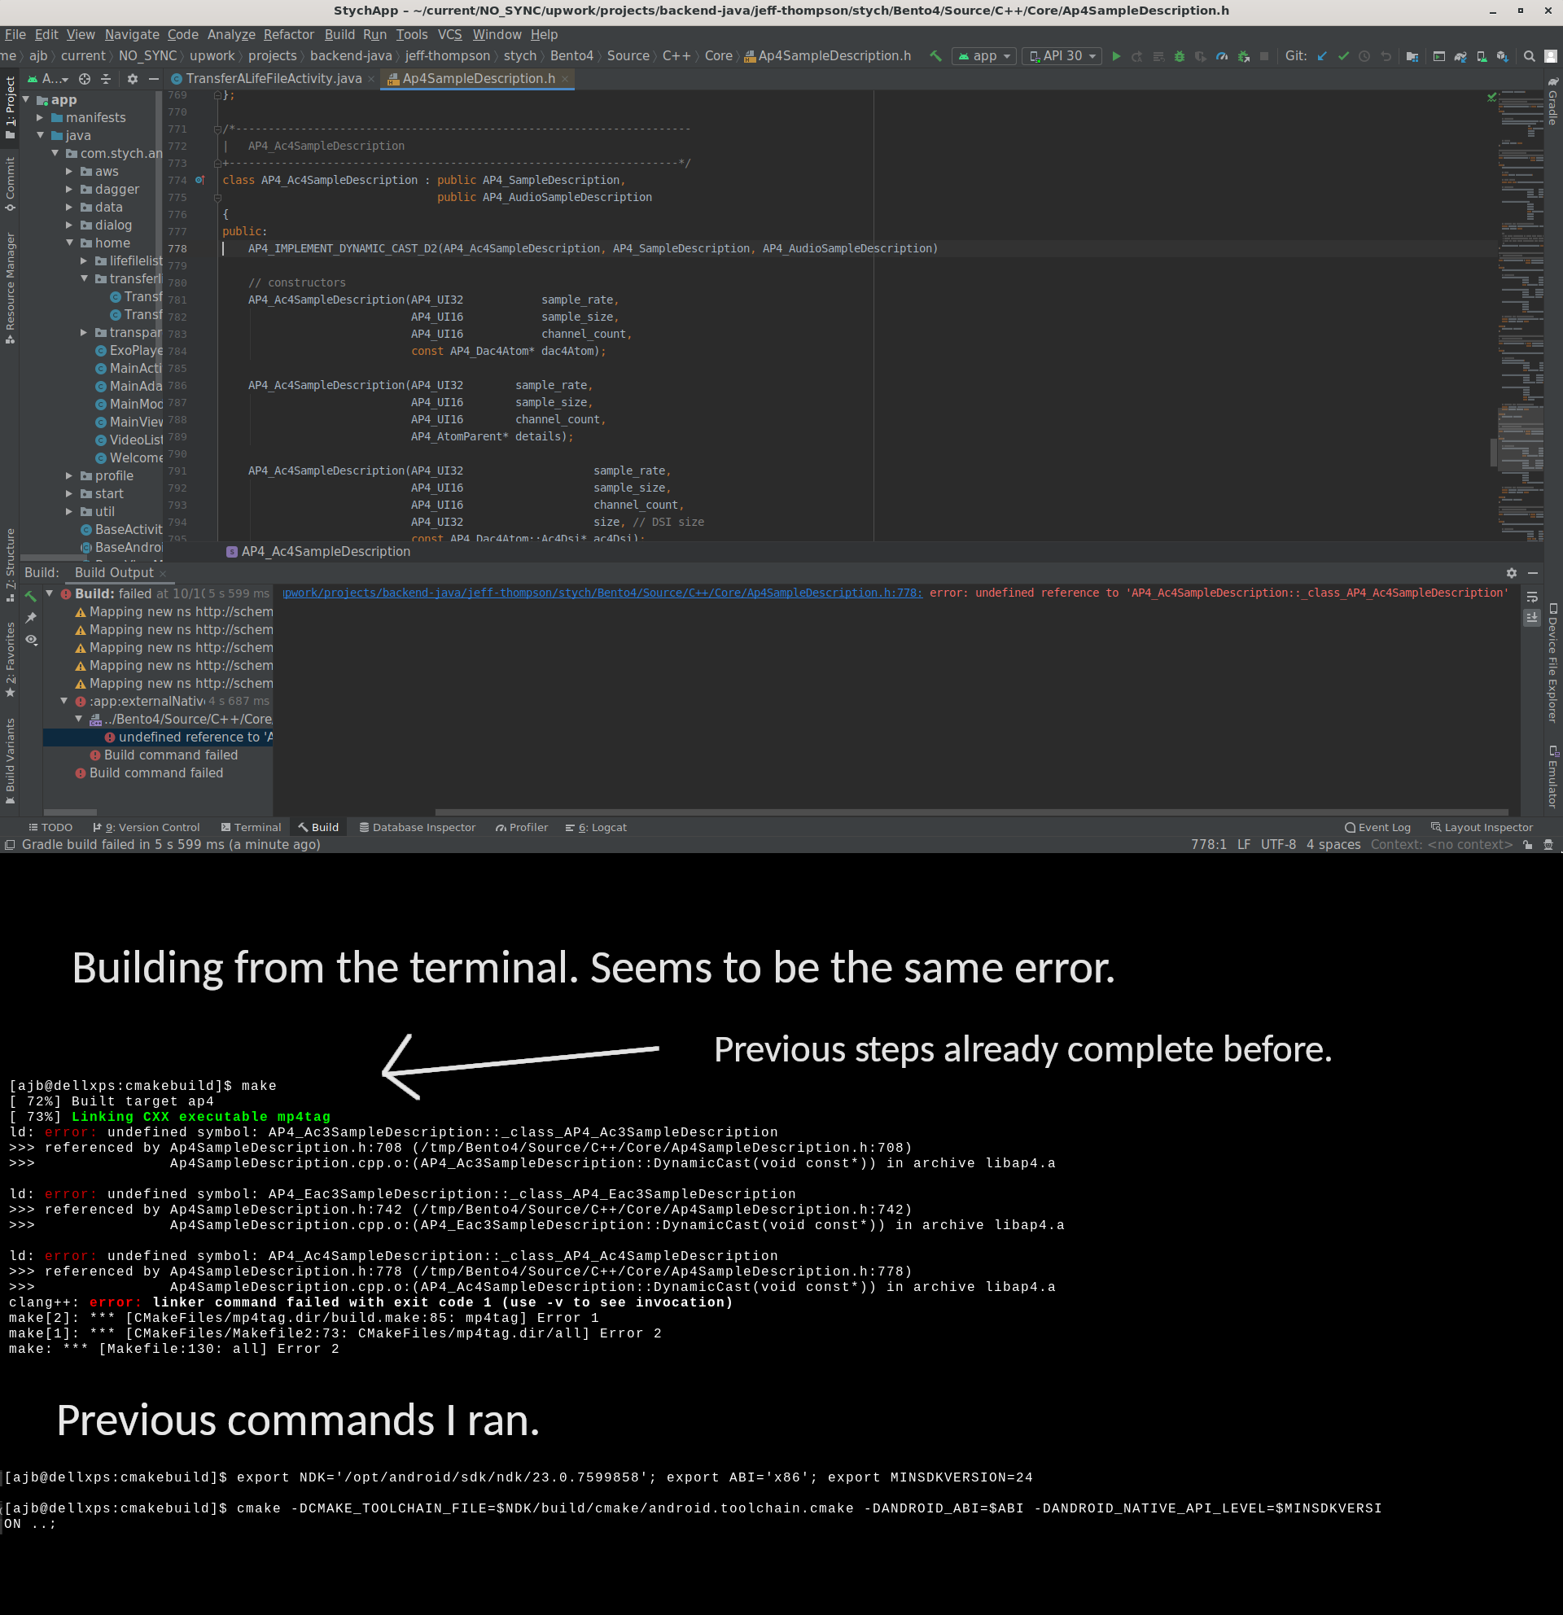Open Build panel settings gear icon

tap(1511, 573)
